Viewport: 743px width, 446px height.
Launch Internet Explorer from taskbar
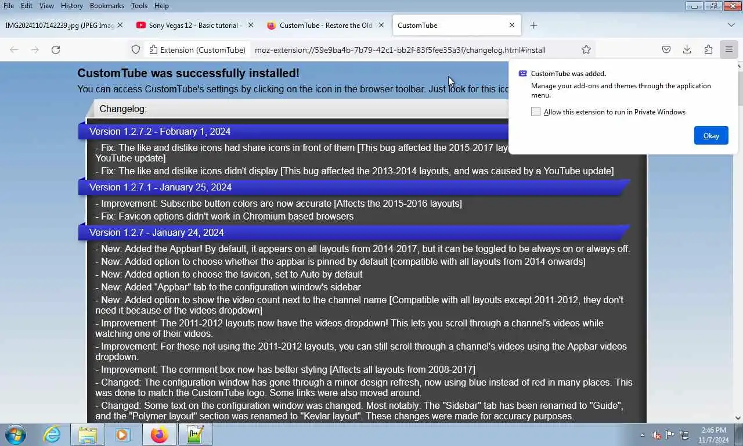pos(52,434)
